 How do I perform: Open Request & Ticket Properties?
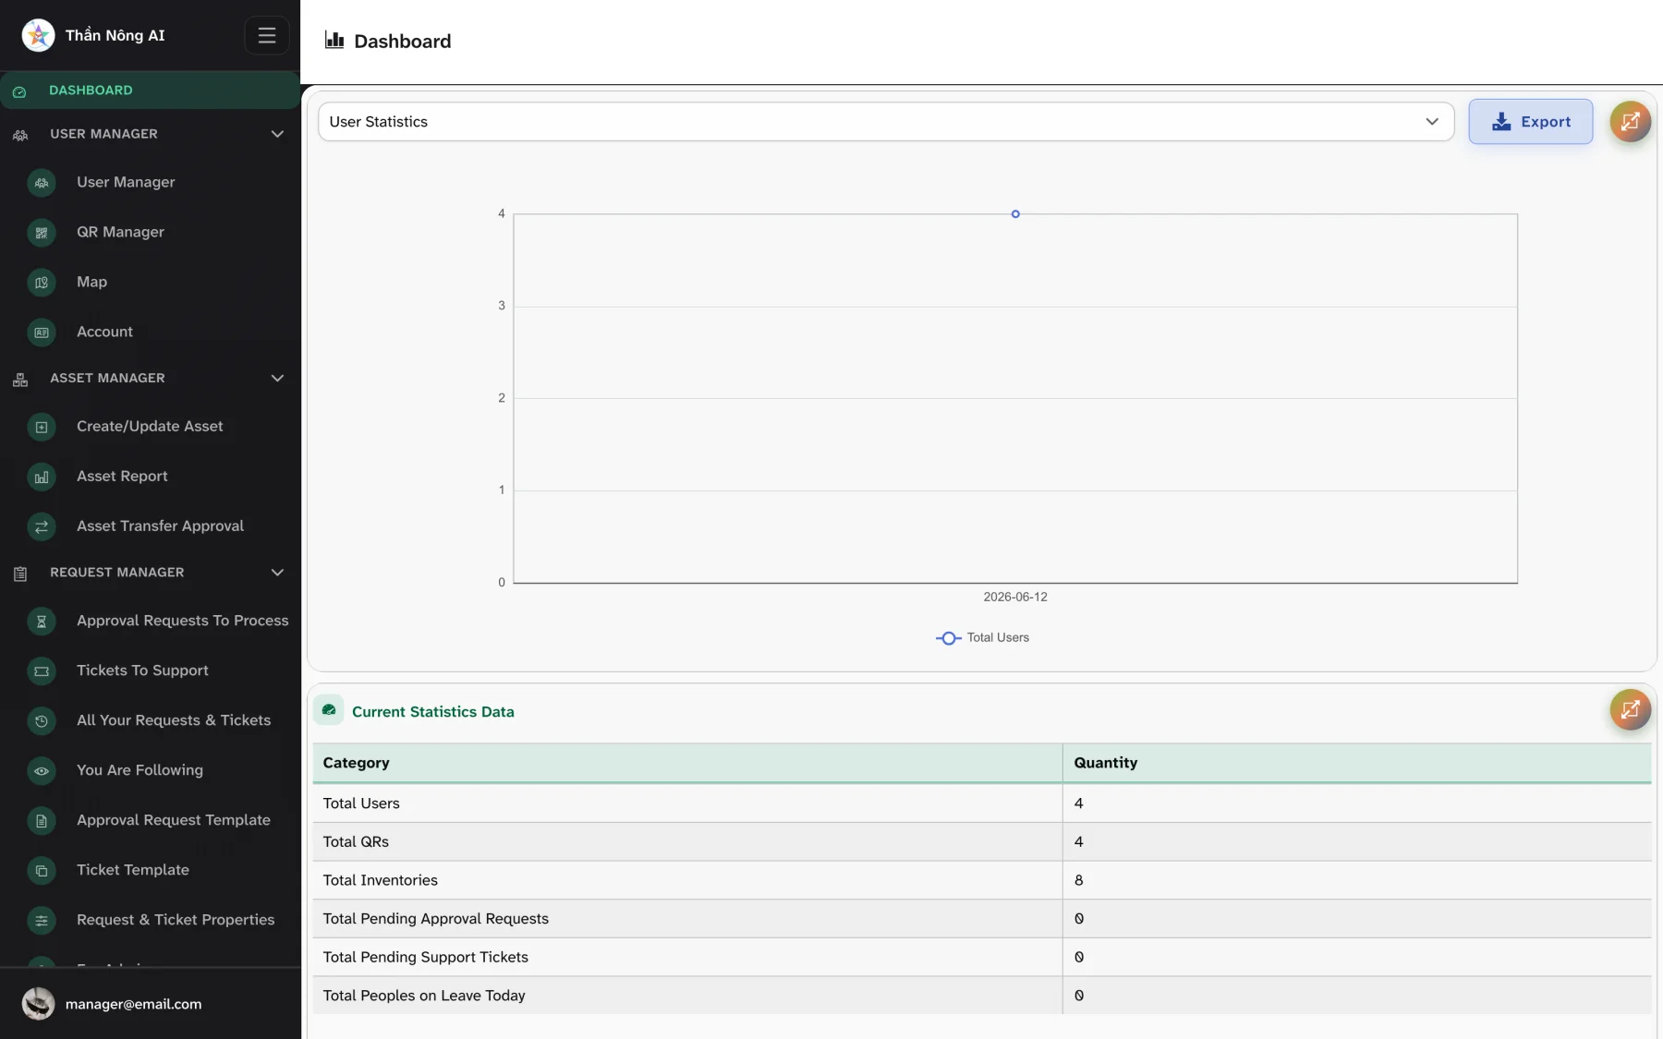(x=176, y=921)
